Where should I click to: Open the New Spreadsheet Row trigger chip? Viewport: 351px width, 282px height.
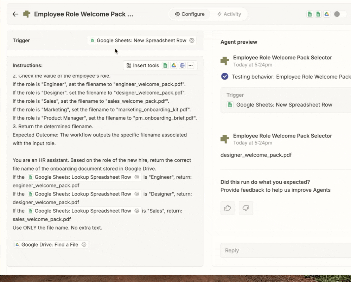pos(142,40)
